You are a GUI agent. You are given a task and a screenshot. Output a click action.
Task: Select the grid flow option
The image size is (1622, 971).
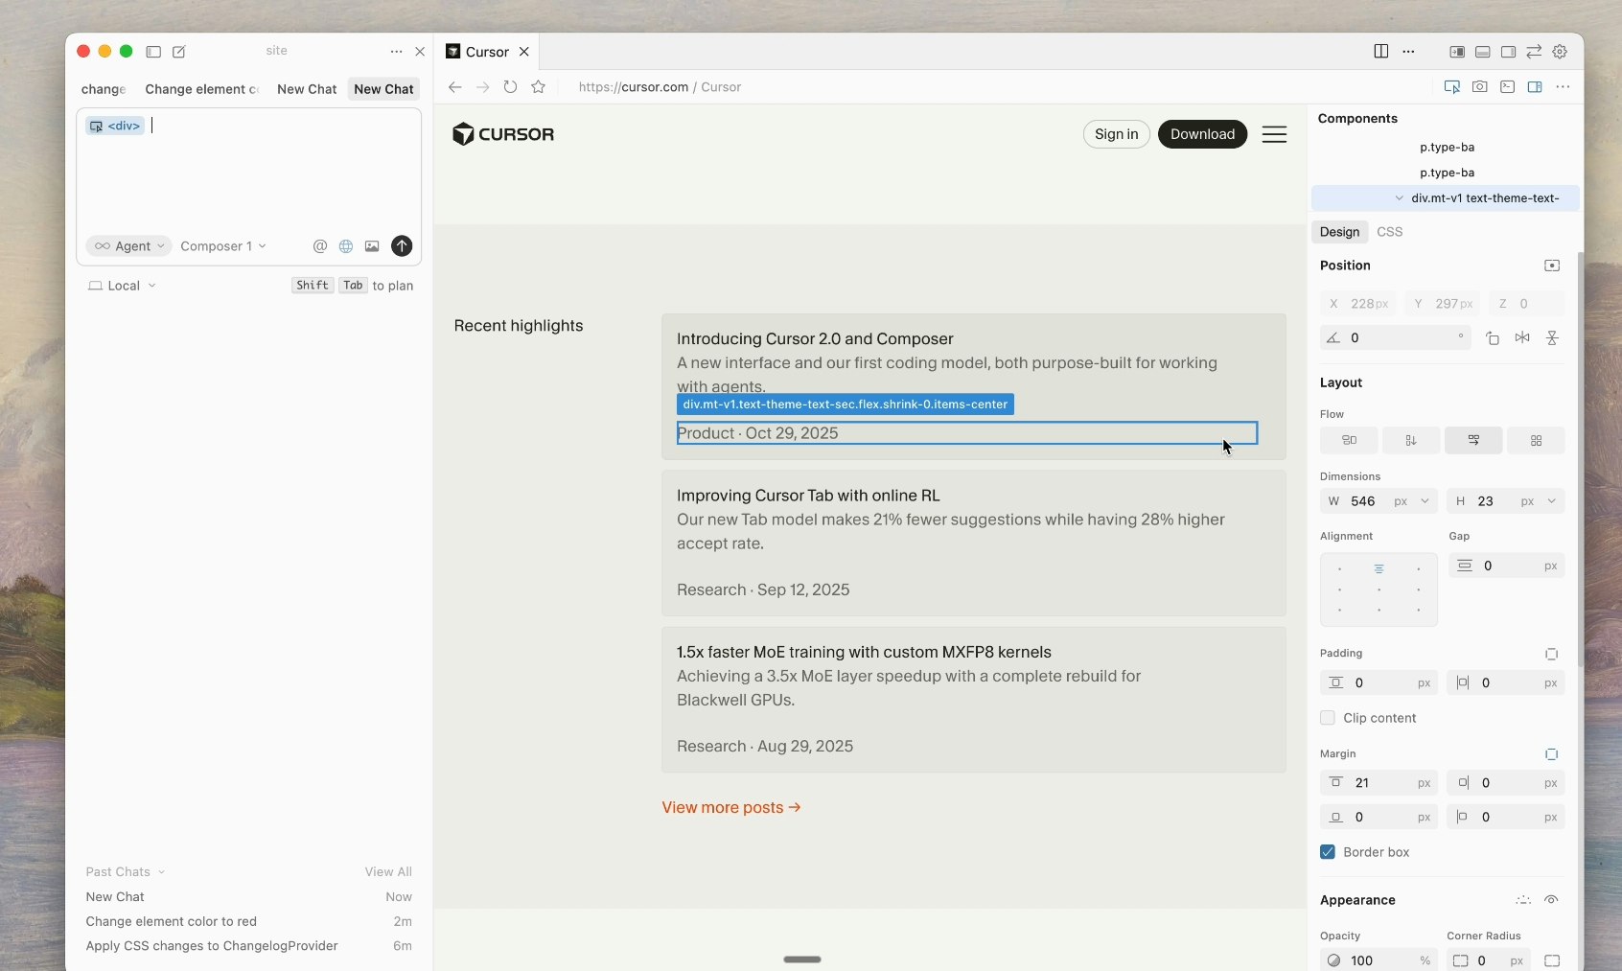click(x=1536, y=440)
